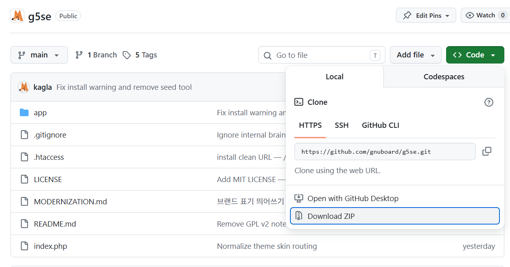
Task: Click the Edit Pins pin icon
Action: (407, 15)
